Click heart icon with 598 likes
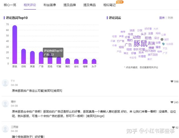Screen dimensions: 179x138 (172, 81)
